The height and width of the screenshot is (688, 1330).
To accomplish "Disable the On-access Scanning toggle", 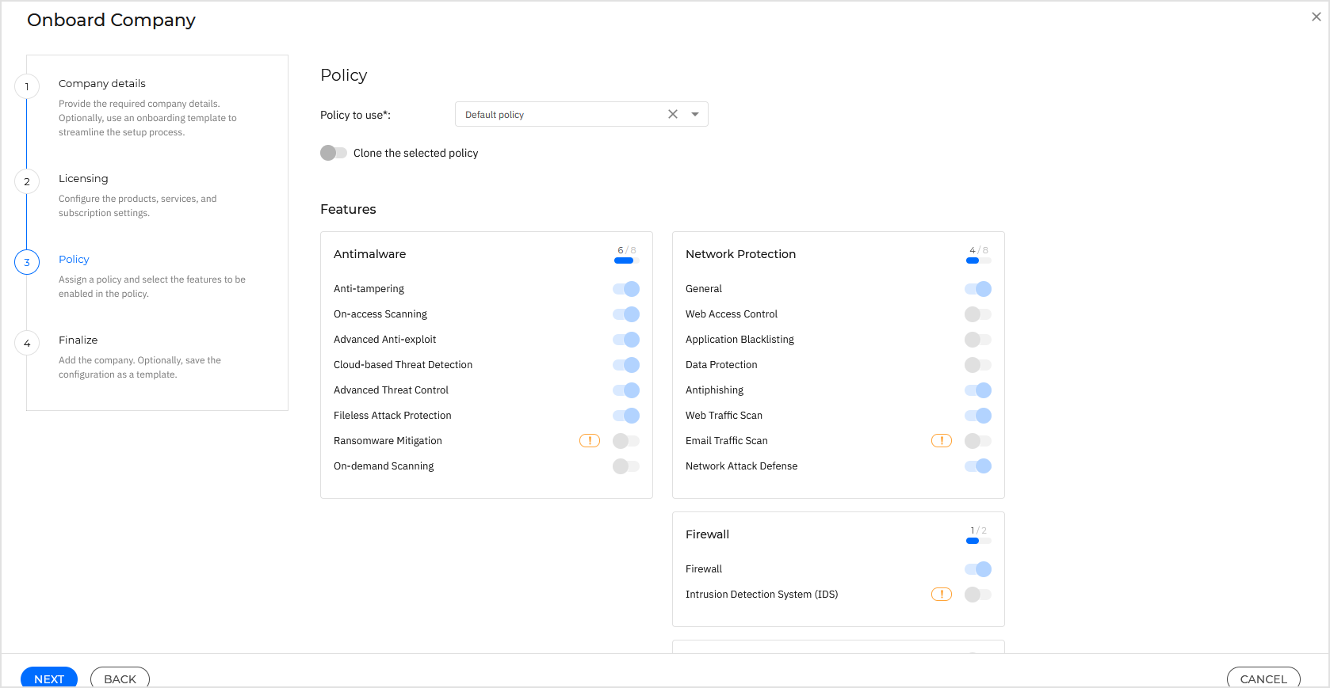I will tap(626, 314).
